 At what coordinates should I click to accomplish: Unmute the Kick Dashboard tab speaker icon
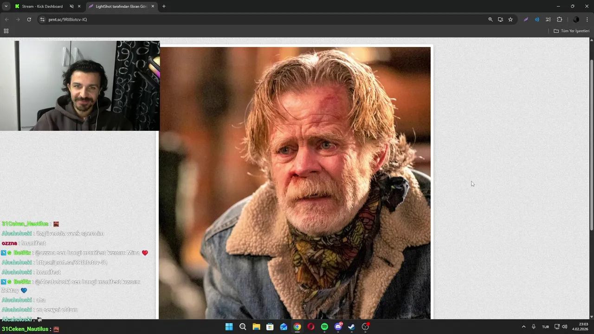71,6
